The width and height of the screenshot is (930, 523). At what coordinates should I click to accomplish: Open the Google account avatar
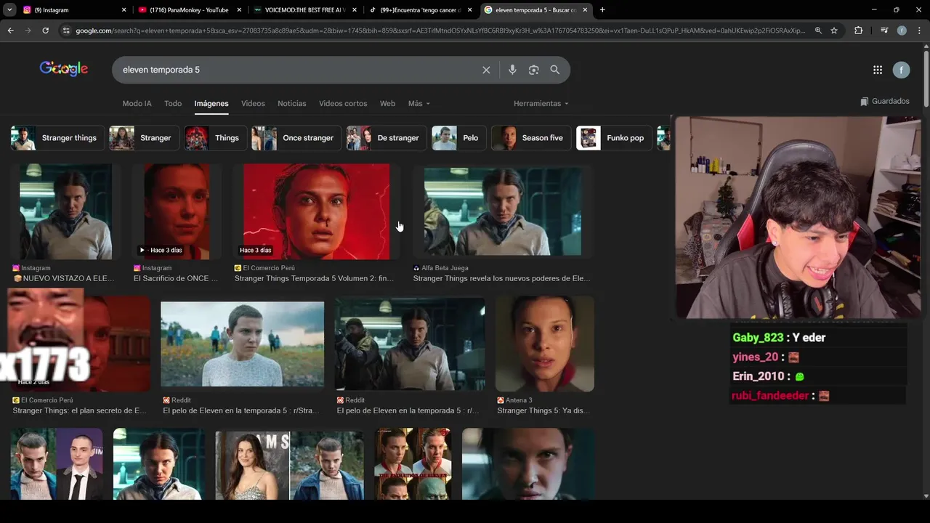pyautogui.click(x=901, y=70)
